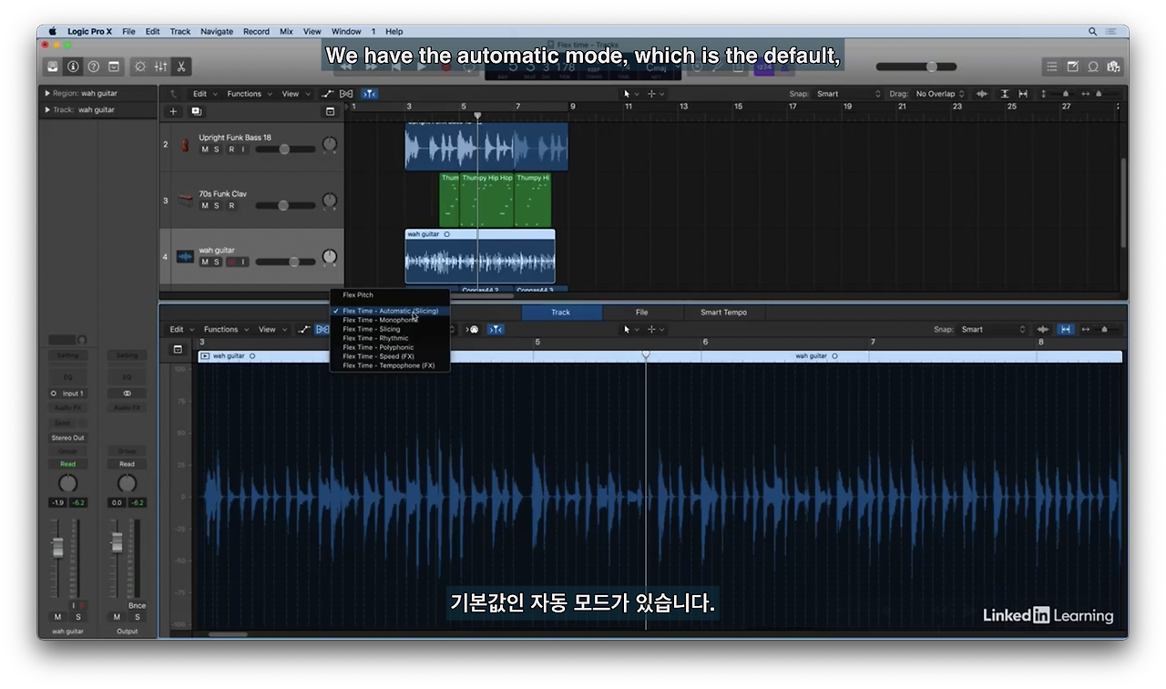
Task: Click vertical auto zoom icon in tracks area
Action: tap(1005, 94)
